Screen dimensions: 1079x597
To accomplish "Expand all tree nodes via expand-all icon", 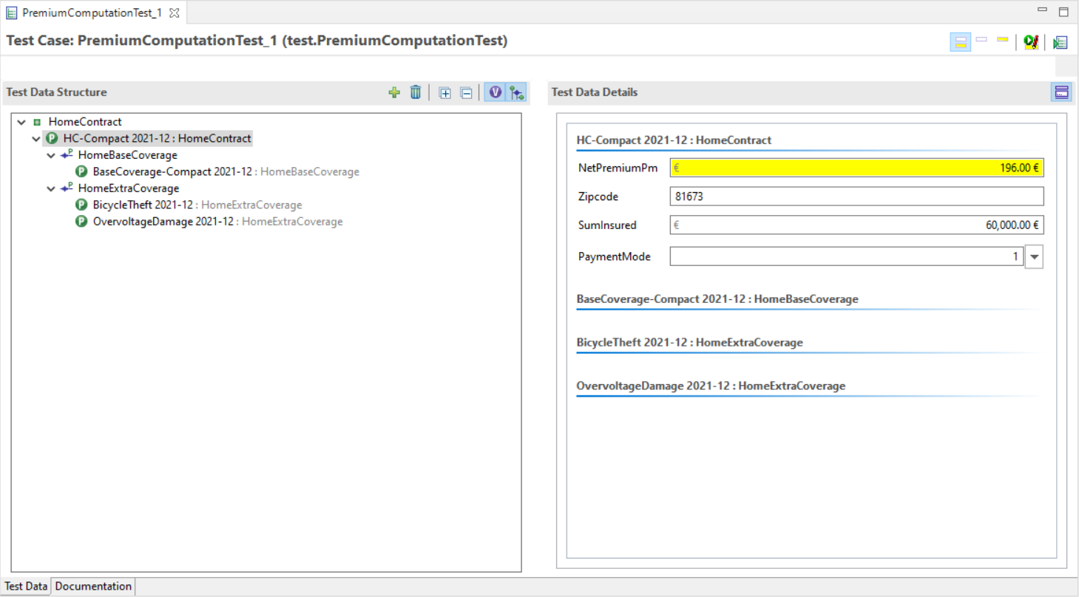I will 444,92.
